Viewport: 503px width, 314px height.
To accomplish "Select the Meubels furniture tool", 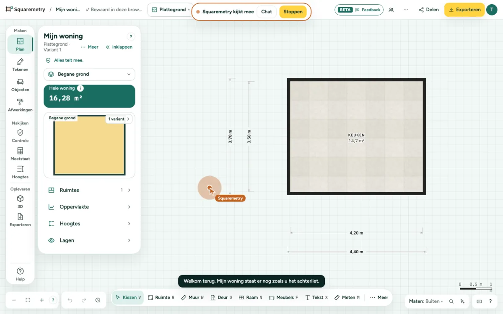I will pyautogui.click(x=283, y=298).
